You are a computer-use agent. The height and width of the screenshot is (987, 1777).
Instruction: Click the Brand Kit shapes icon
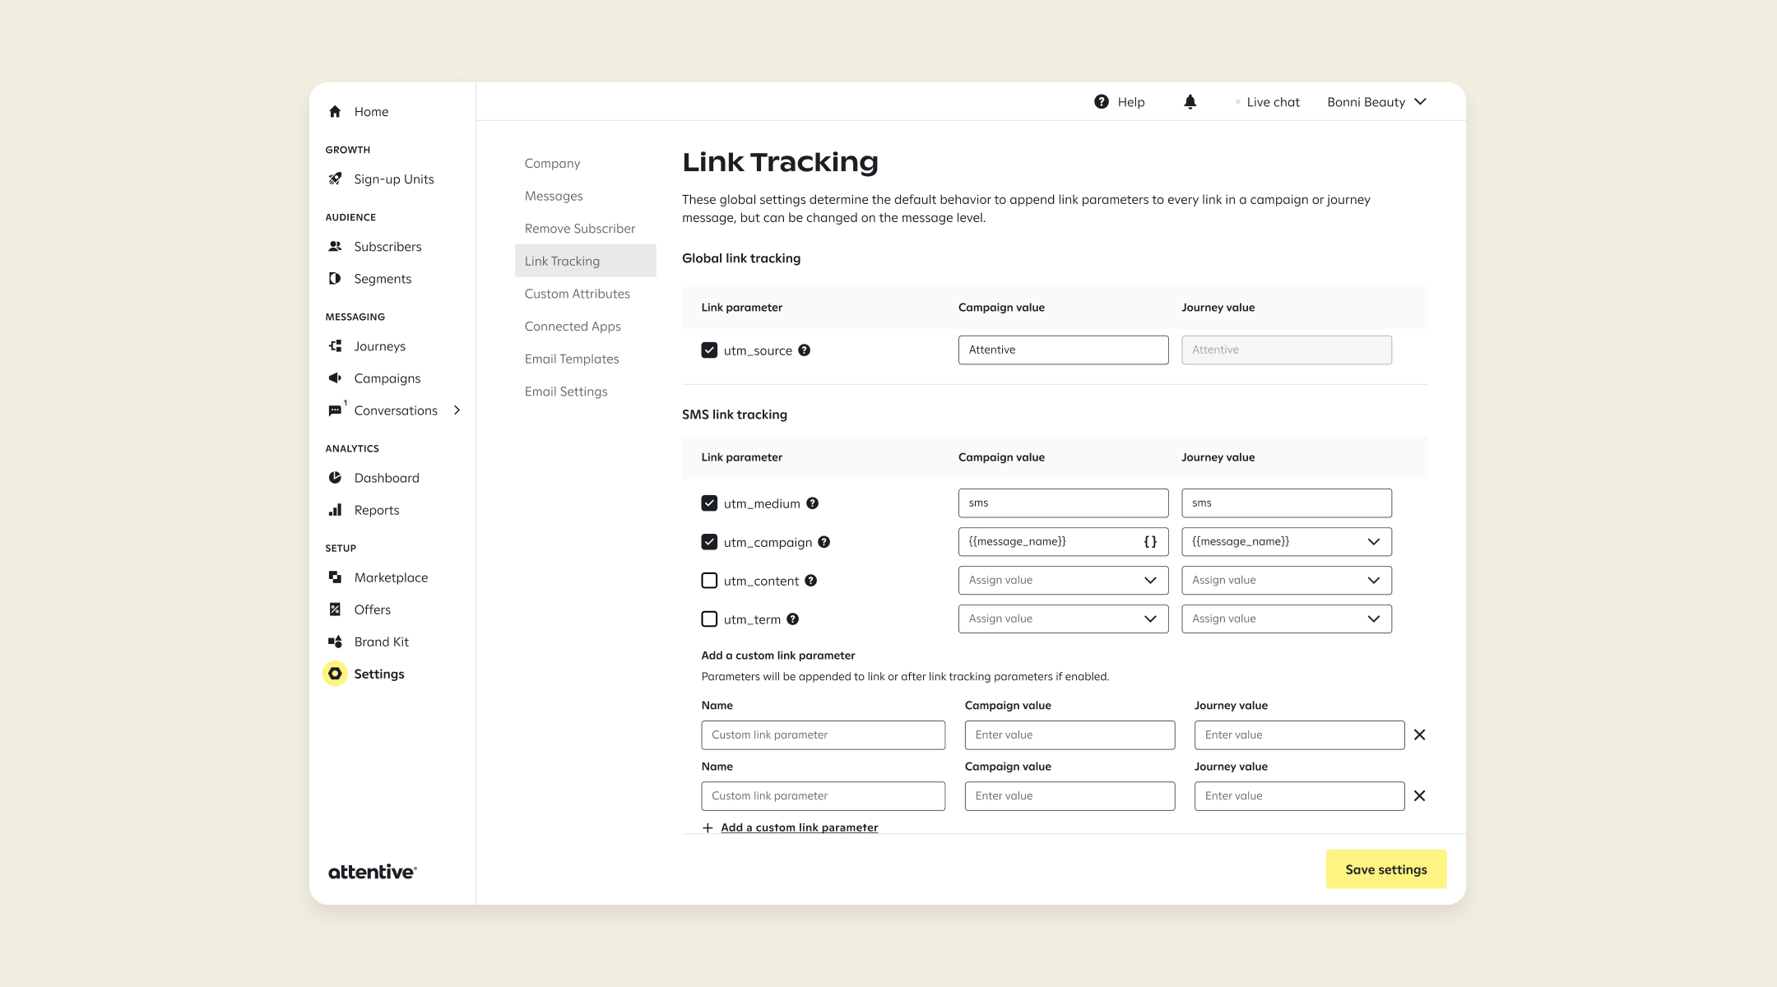point(335,642)
